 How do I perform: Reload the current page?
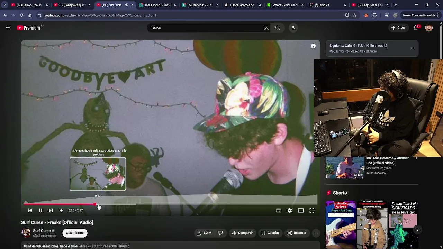click(x=21, y=15)
